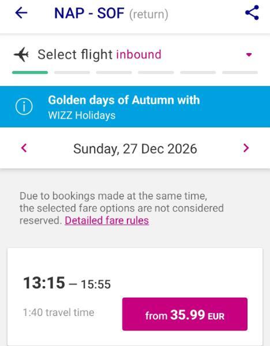Viewport: 270px width, 346px height.
Task: Open the share icon
Action: click(252, 13)
